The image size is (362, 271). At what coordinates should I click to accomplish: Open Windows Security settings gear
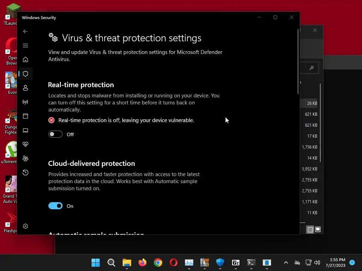click(x=25, y=226)
